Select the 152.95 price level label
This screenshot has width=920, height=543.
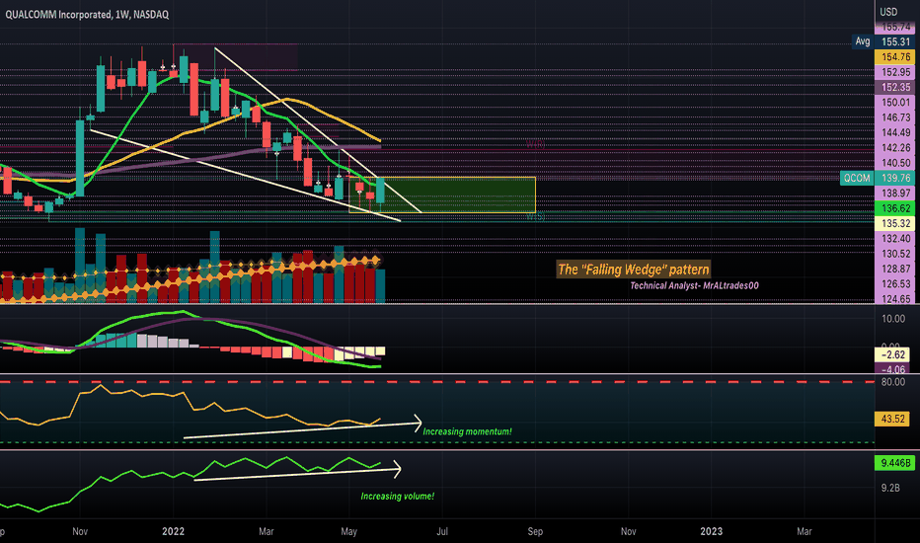tap(894, 72)
